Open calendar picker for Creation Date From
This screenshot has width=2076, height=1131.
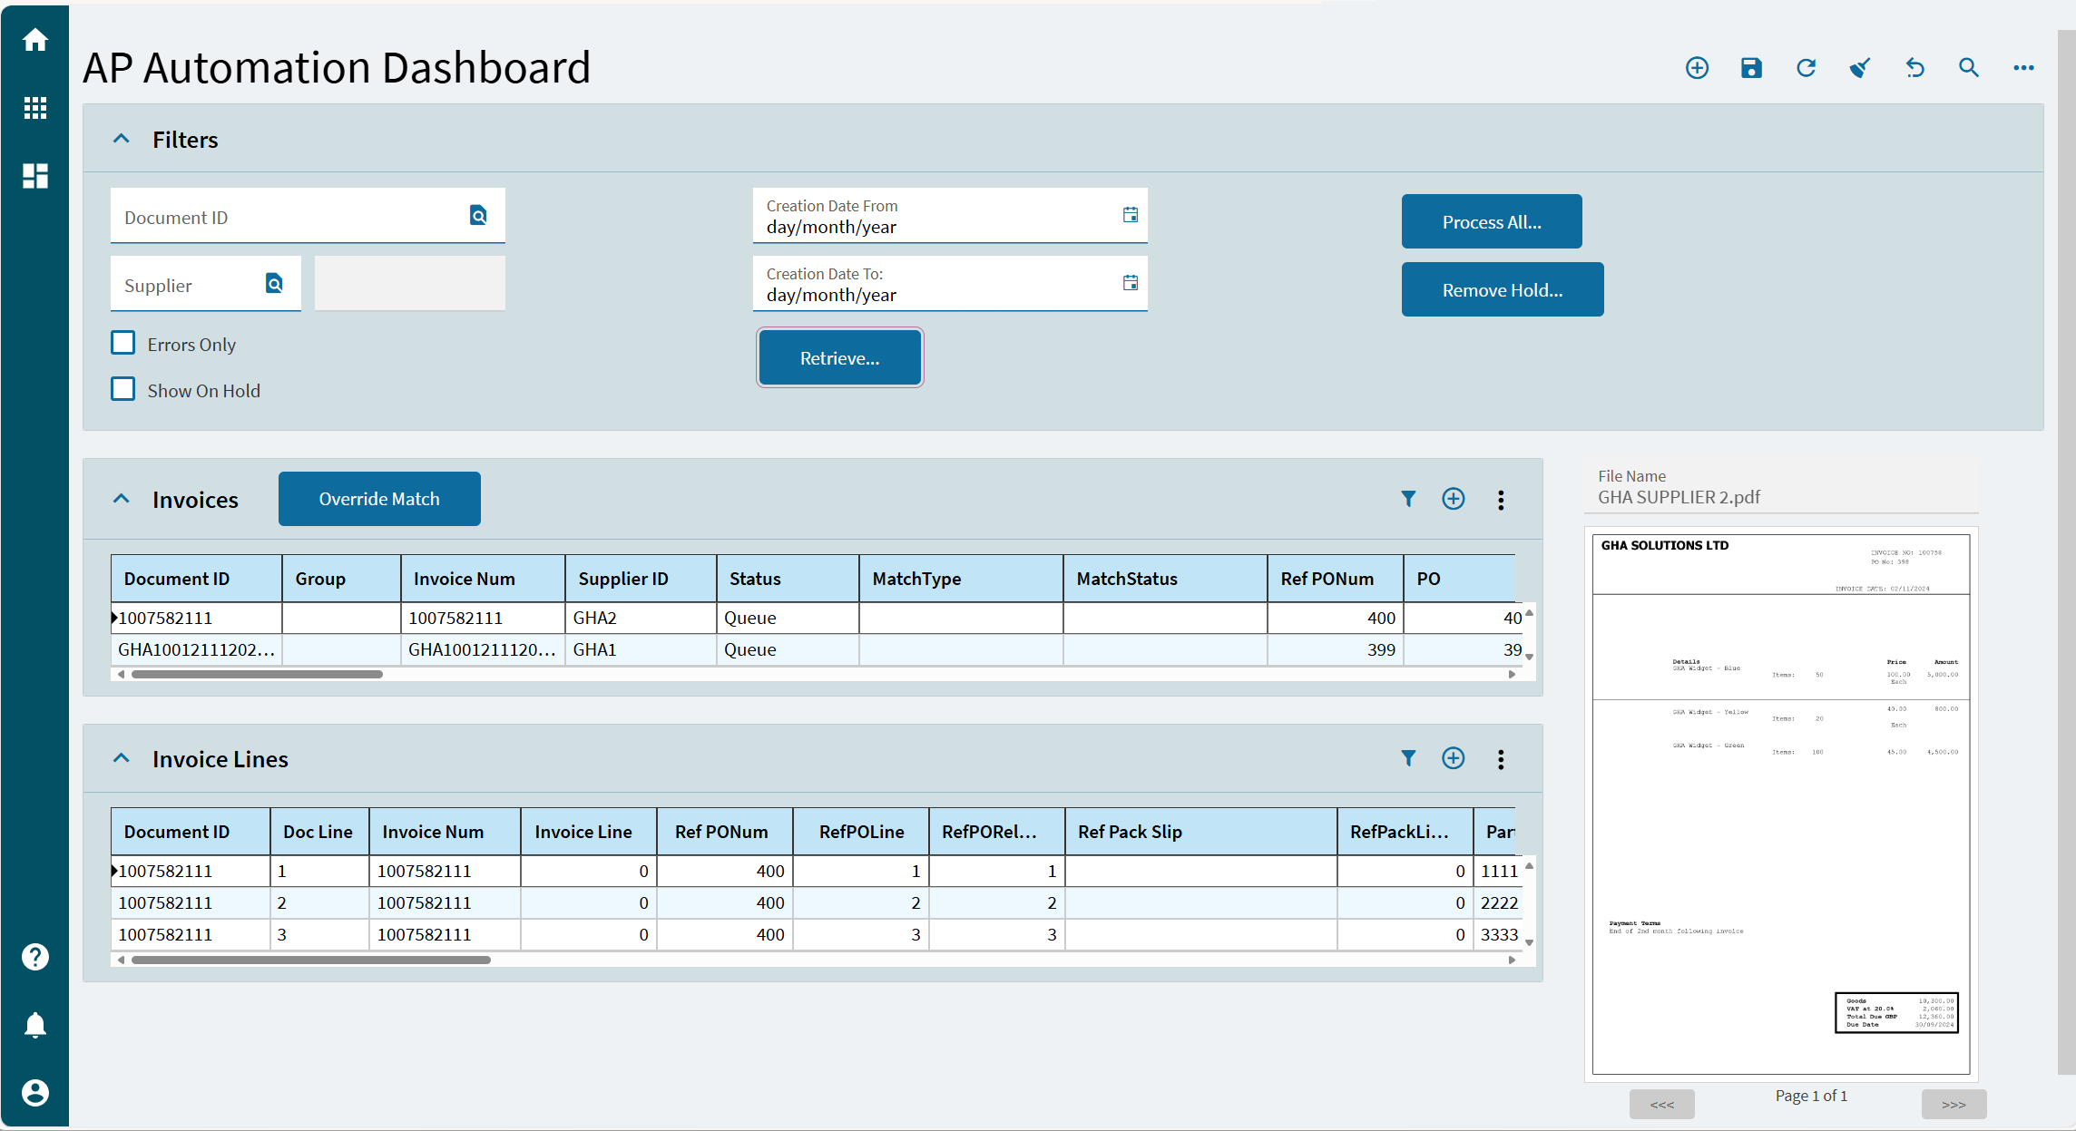pos(1130,215)
